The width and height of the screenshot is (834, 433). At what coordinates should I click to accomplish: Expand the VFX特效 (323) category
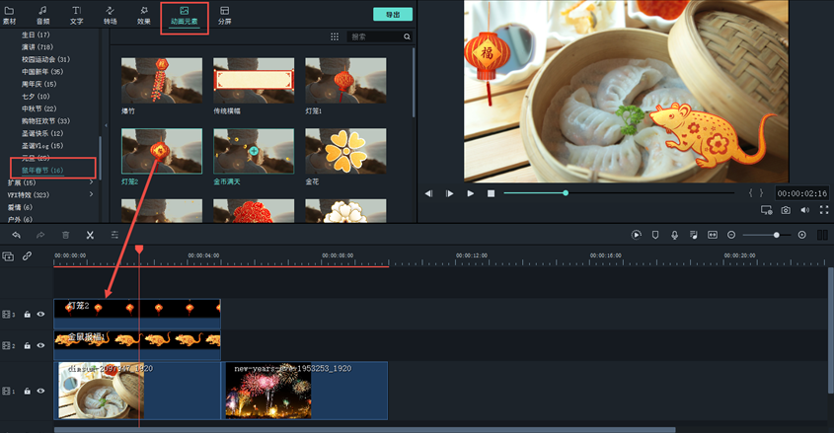[92, 195]
